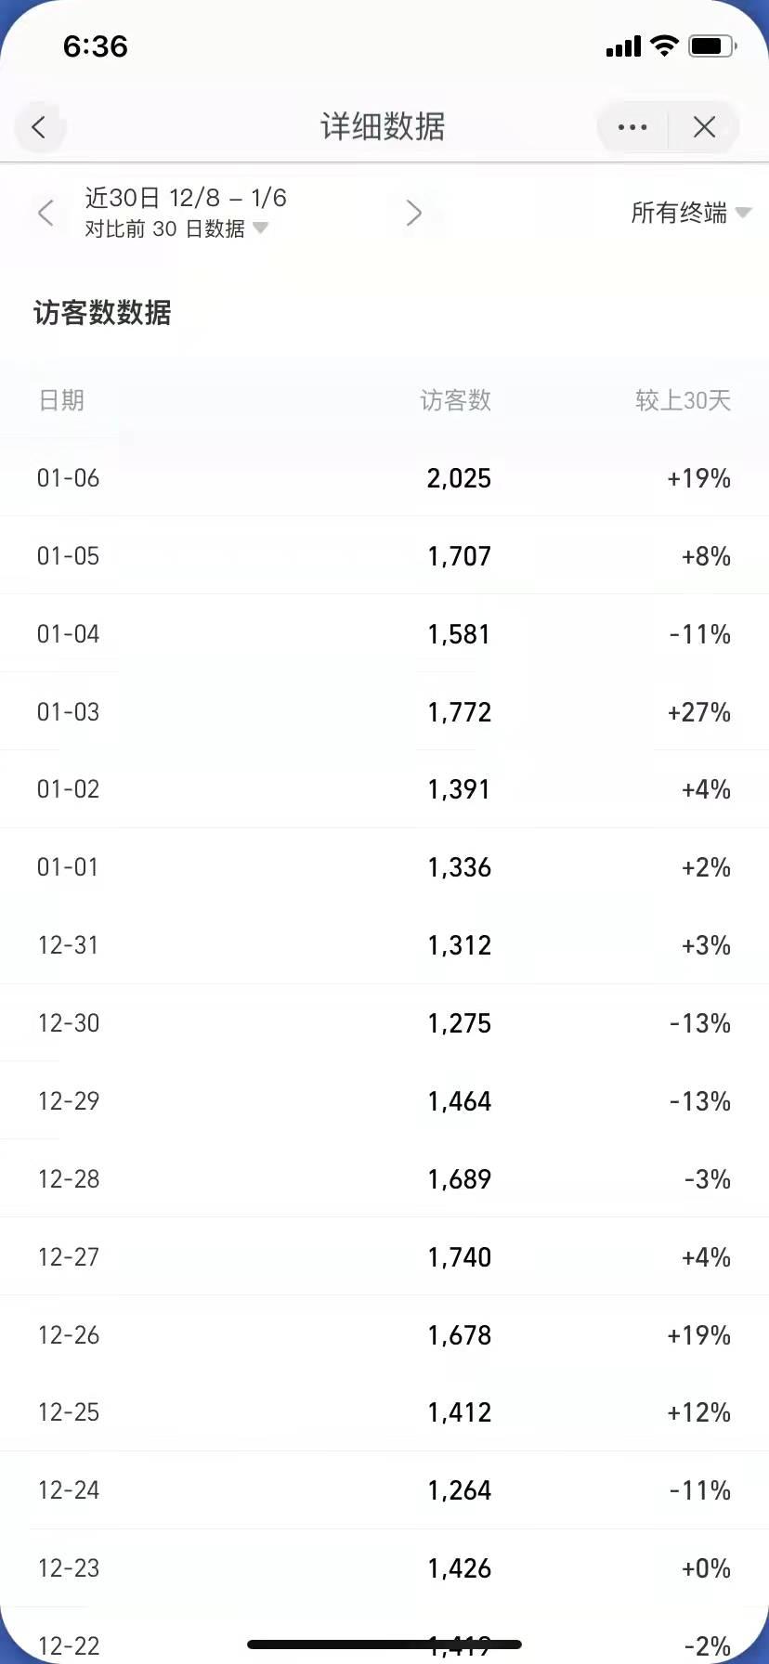Go to next 30-day period

(414, 213)
